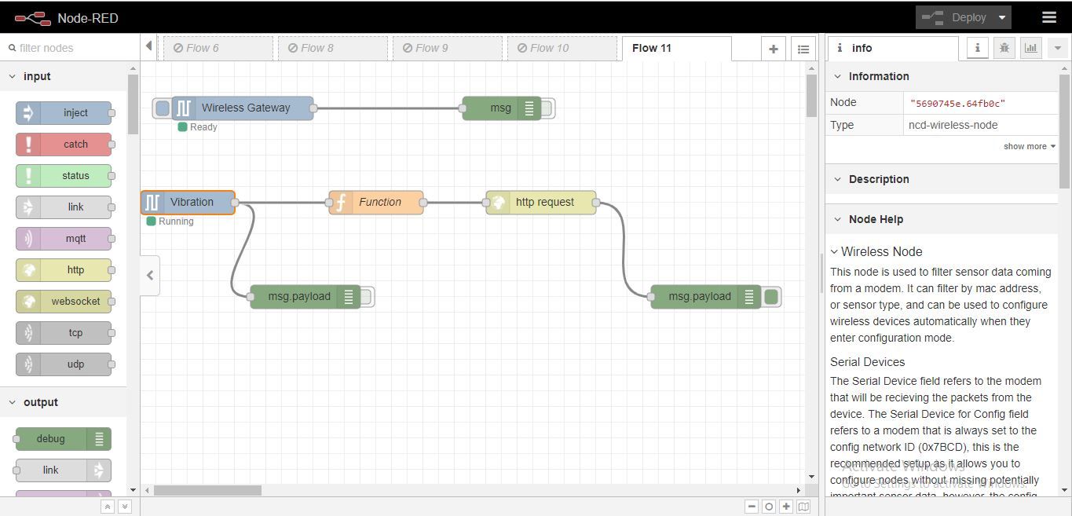Click the canvas vertical scrollbar thumb
Viewport: 1072px width, 516px height.
pos(811,96)
